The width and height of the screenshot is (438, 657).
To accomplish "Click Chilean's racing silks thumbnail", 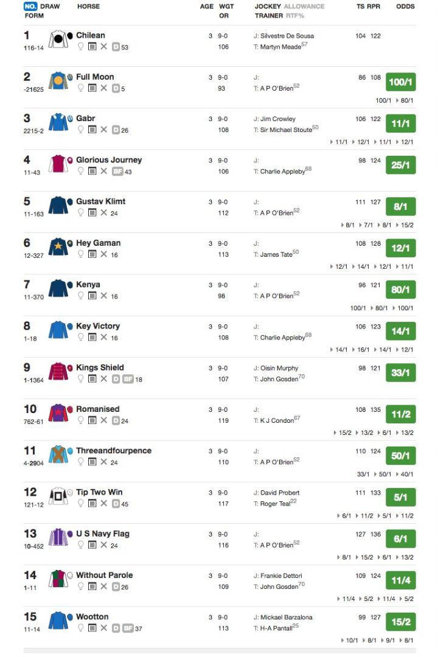I will click(x=58, y=40).
